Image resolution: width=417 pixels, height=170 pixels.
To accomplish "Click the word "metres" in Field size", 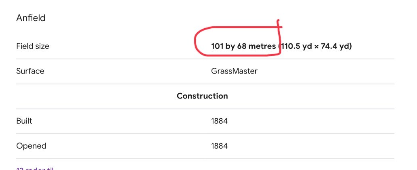I will click(x=262, y=46).
